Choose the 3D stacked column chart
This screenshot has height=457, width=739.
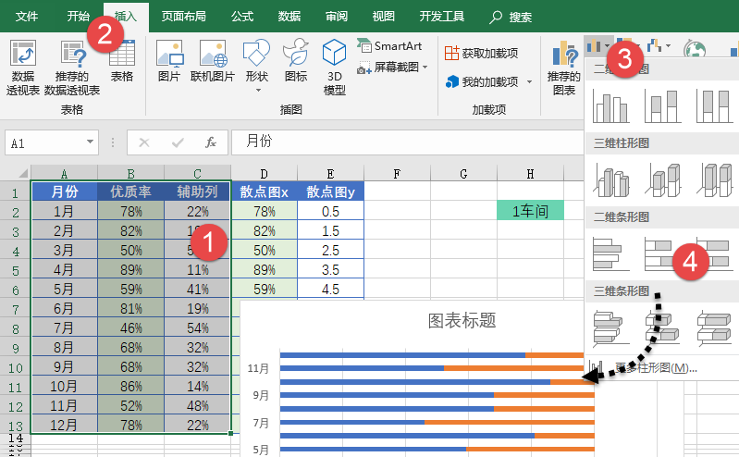pos(662,180)
